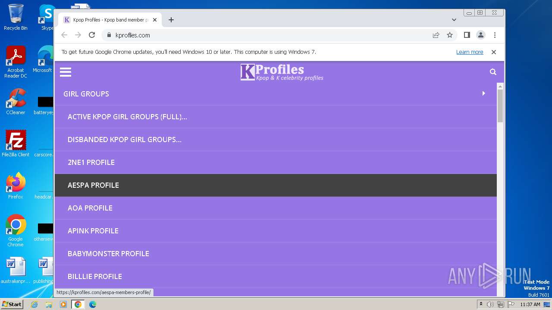Click the Learn more link
552x310 pixels.
point(470,52)
